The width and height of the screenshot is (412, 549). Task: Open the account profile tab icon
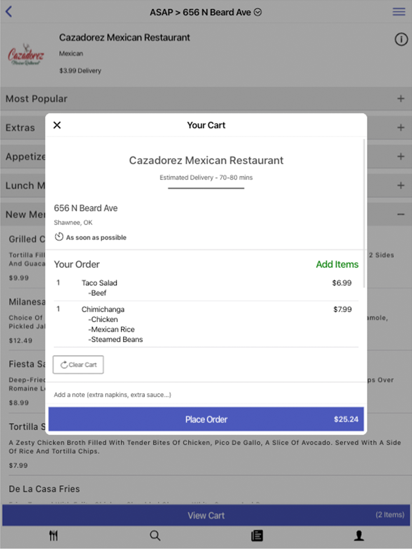[359, 535]
